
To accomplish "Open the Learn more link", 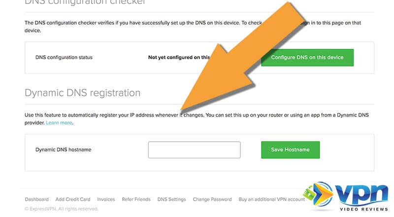I will coord(59,123).
